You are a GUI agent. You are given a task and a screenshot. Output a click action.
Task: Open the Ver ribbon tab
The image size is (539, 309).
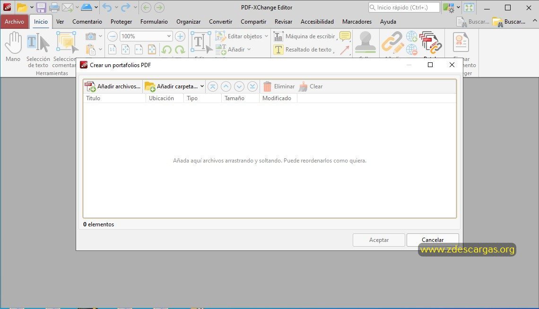point(60,22)
